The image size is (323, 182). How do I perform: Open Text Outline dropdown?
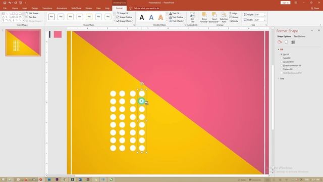[x=177, y=17]
